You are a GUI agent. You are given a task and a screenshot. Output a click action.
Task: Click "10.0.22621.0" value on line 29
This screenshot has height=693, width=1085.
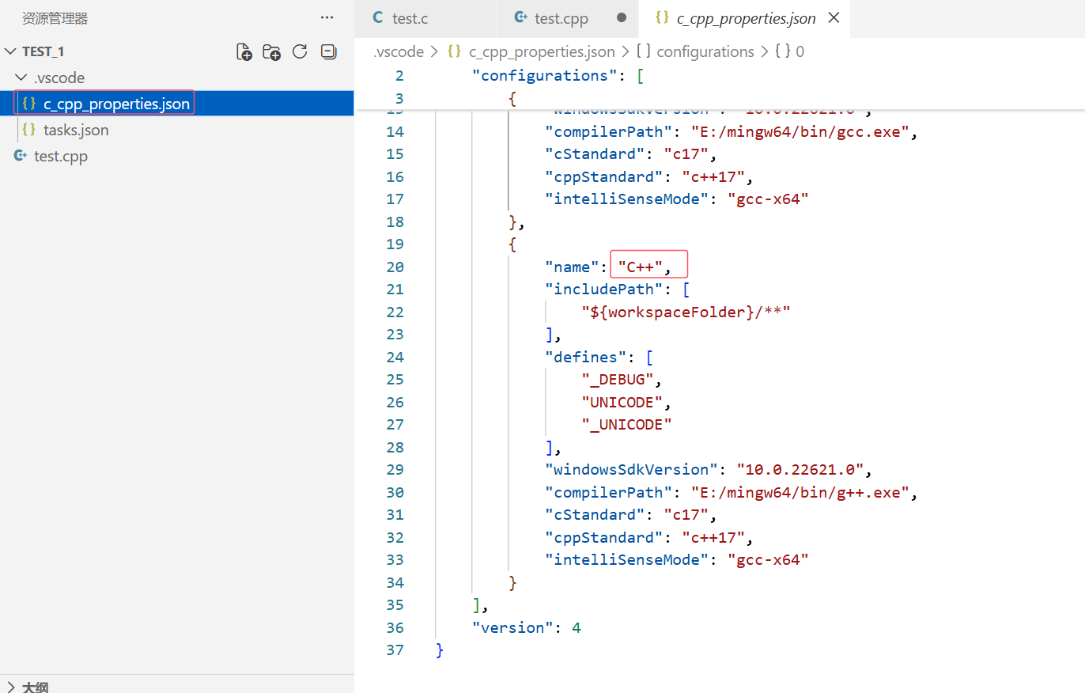(x=800, y=469)
